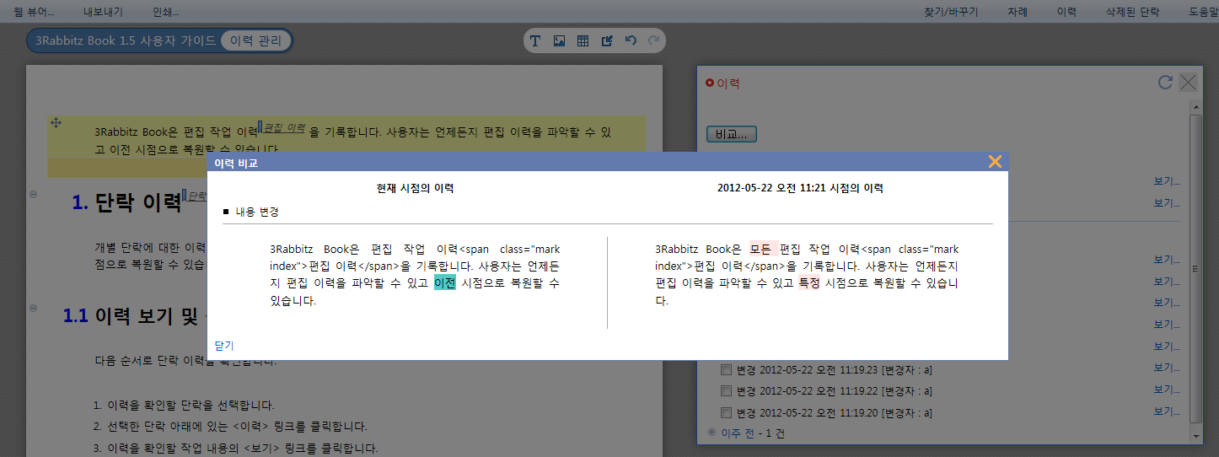This screenshot has height=457, width=1219.
Task: Click the Text insert tool icon
Action: [x=535, y=40]
